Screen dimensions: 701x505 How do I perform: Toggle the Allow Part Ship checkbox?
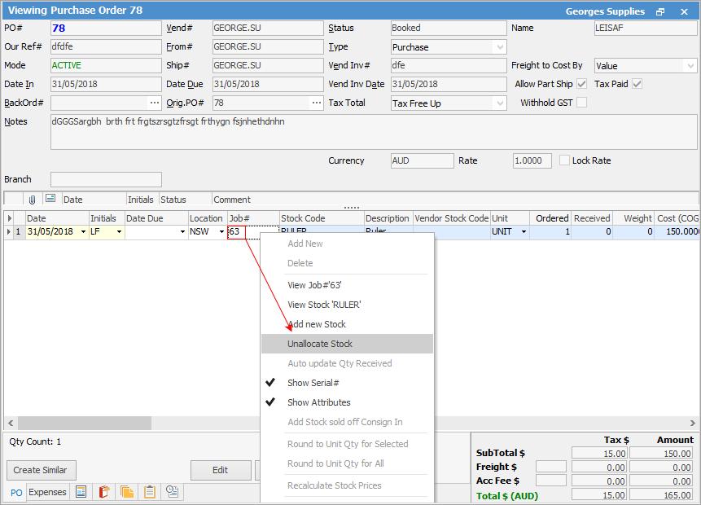[581, 84]
